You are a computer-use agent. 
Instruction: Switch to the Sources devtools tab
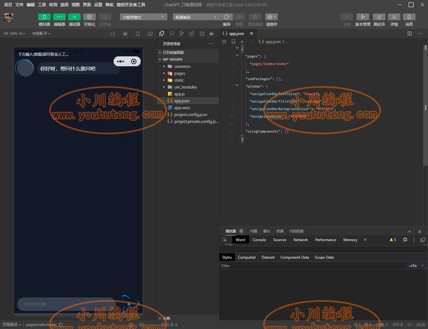click(279, 240)
